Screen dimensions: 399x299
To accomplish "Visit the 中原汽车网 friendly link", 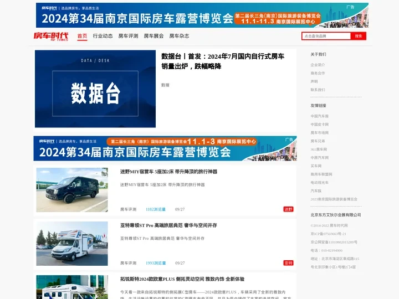I will pos(319,158).
